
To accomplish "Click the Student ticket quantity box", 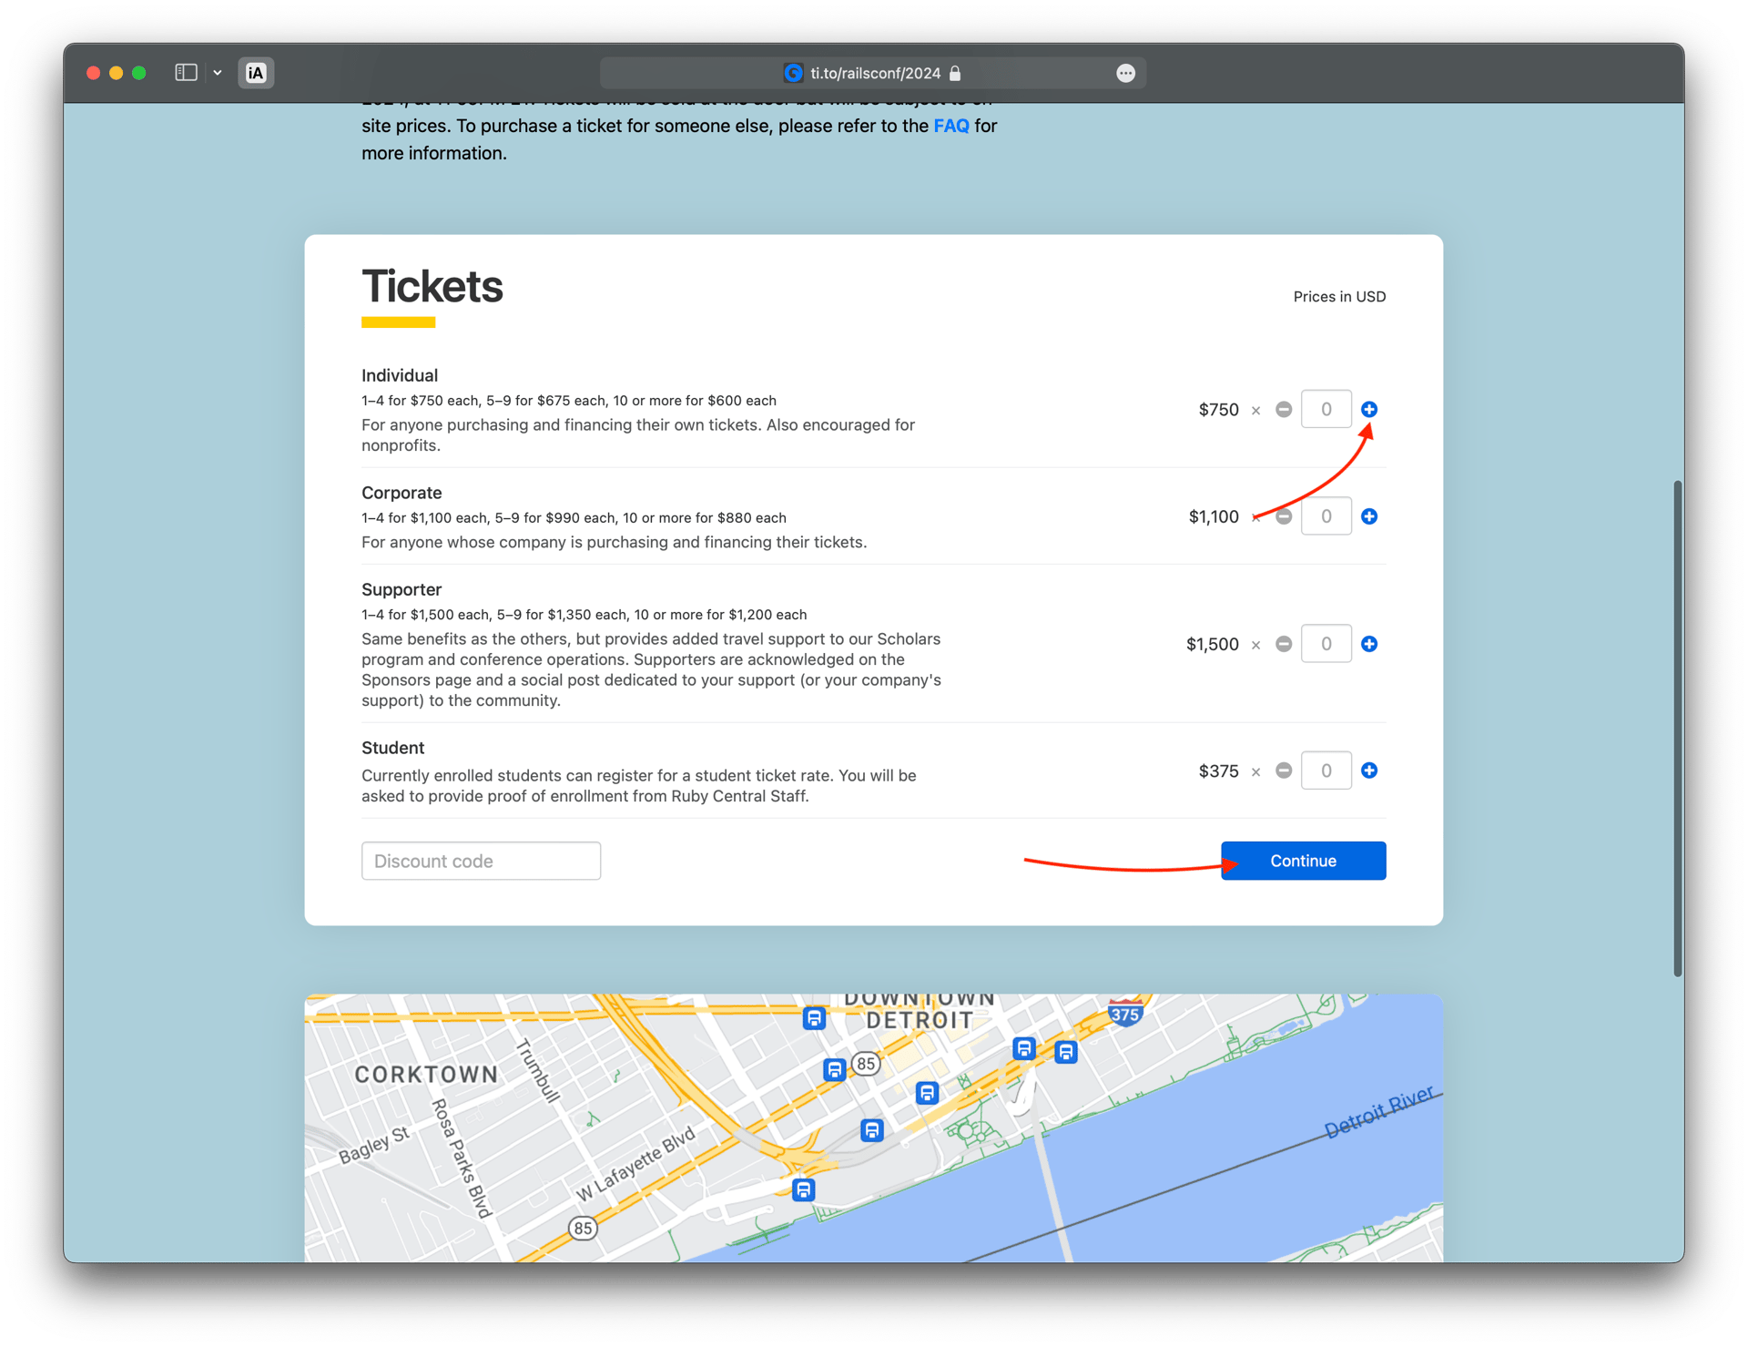I will click(1326, 770).
